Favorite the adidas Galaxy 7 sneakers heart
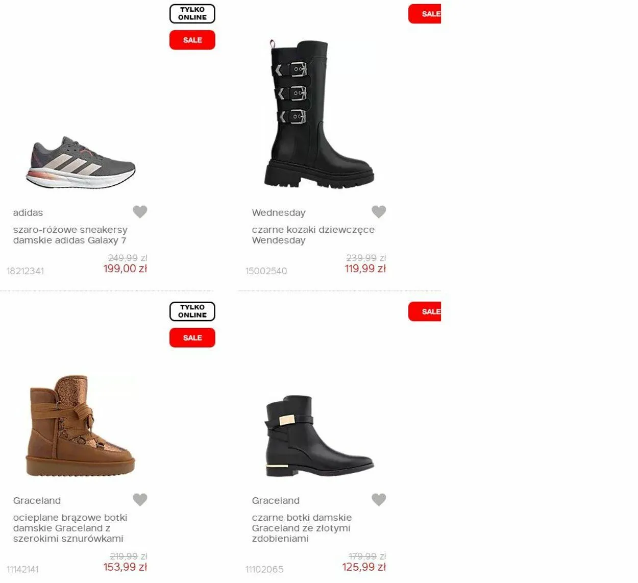Image resolution: width=638 pixels, height=583 pixels. coord(140,211)
